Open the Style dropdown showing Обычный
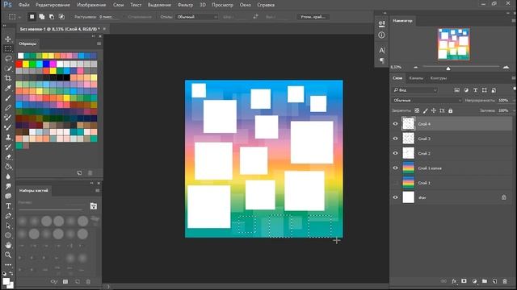Image resolution: width=517 pixels, height=290 pixels. click(197, 17)
